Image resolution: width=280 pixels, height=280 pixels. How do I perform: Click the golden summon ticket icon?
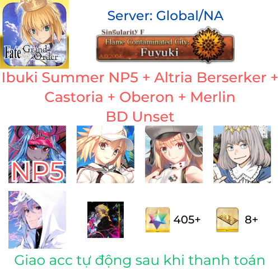[227, 220]
